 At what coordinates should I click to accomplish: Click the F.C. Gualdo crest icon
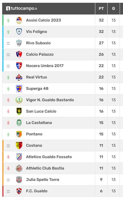(x=19, y=191)
